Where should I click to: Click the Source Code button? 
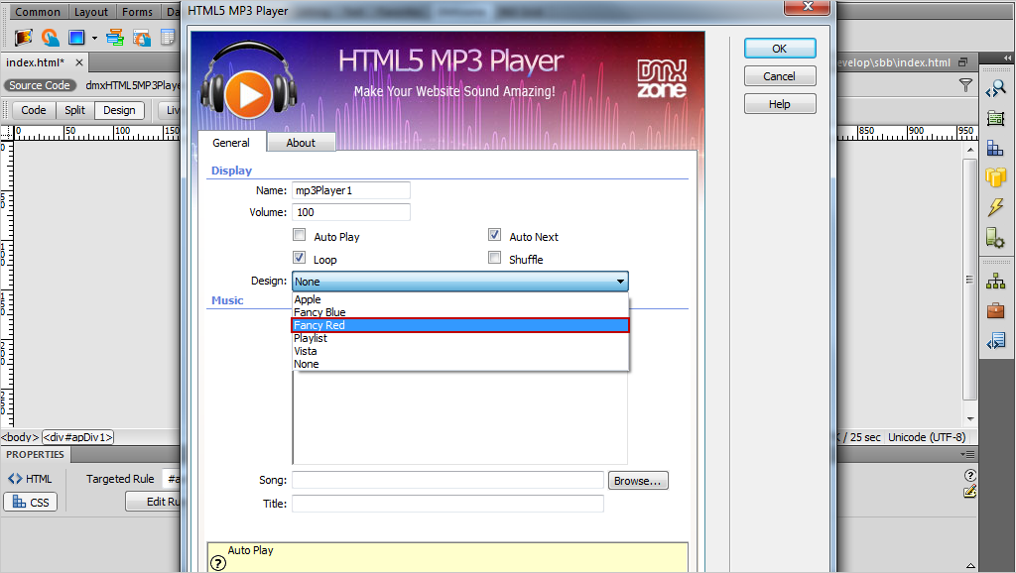(x=40, y=85)
